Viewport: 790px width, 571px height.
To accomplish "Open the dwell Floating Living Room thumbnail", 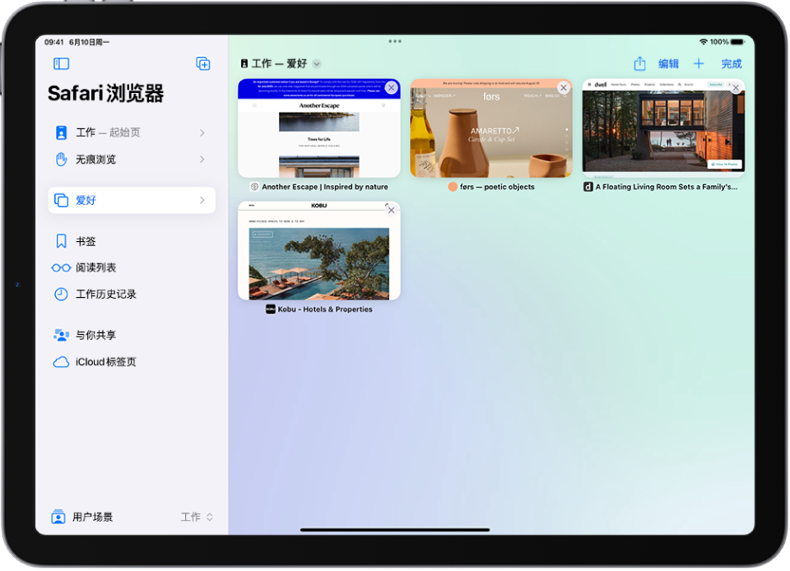I will pos(663,128).
